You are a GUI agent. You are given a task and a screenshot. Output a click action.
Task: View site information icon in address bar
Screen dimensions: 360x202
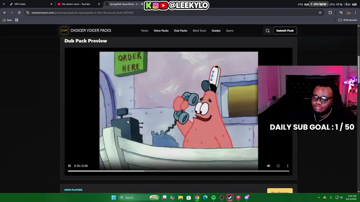28,13
